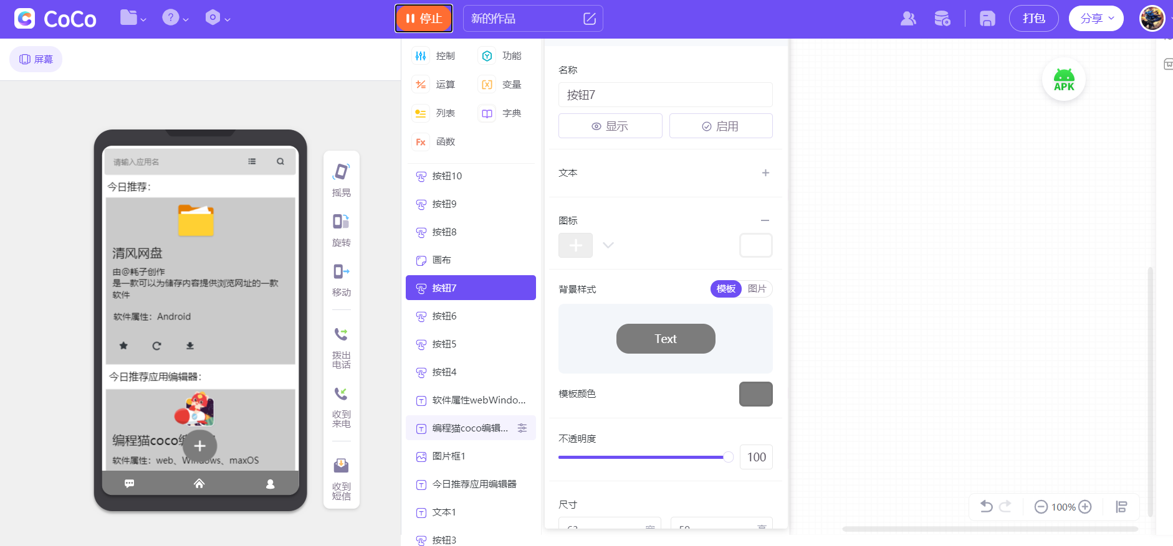Zoom out the workspace
The width and height of the screenshot is (1173, 546).
pos(1041,507)
